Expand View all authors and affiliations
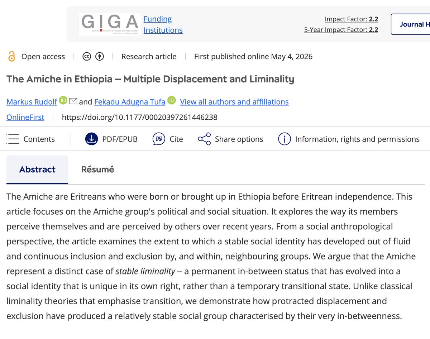430x339 pixels. point(234,102)
